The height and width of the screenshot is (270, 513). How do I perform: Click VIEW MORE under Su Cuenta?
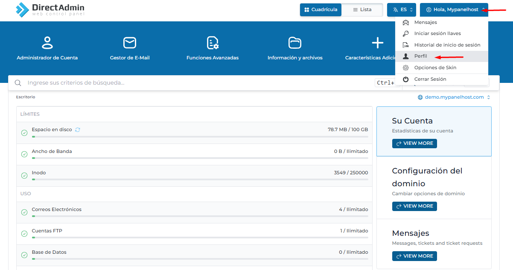tap(414, 144)
